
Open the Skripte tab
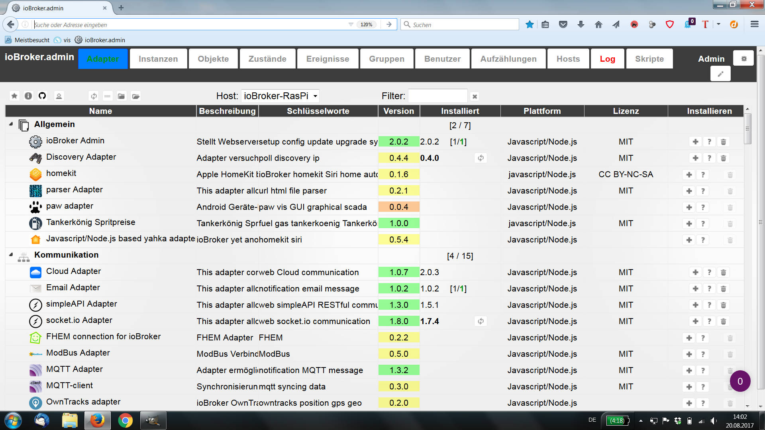[x=649, y=59]
